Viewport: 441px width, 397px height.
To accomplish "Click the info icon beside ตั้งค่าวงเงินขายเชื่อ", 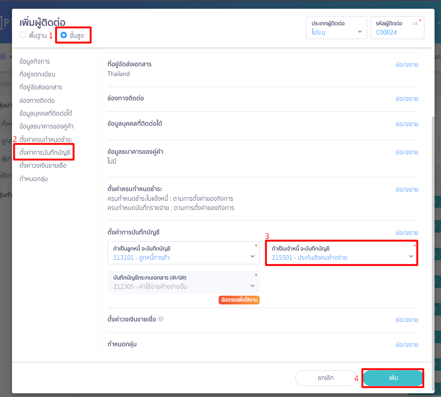I will click(x=161, y=319).
